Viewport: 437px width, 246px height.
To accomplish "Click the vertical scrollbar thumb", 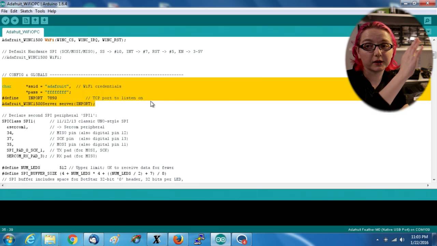I will [x=434, y=55].
